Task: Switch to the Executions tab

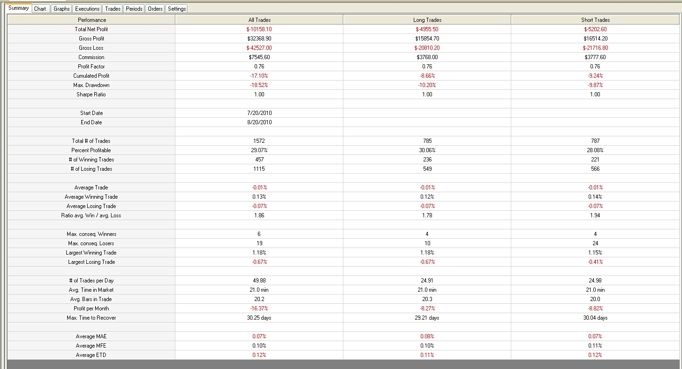Action: pos(87,9)
